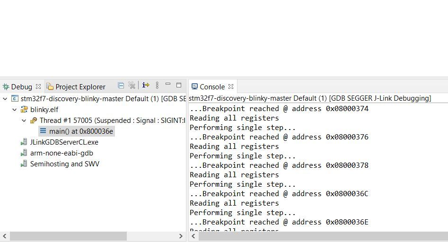Click the Debug panel horizontal scrollbar thumb
Screen dimensions: 448x242
tap(68, 236)
